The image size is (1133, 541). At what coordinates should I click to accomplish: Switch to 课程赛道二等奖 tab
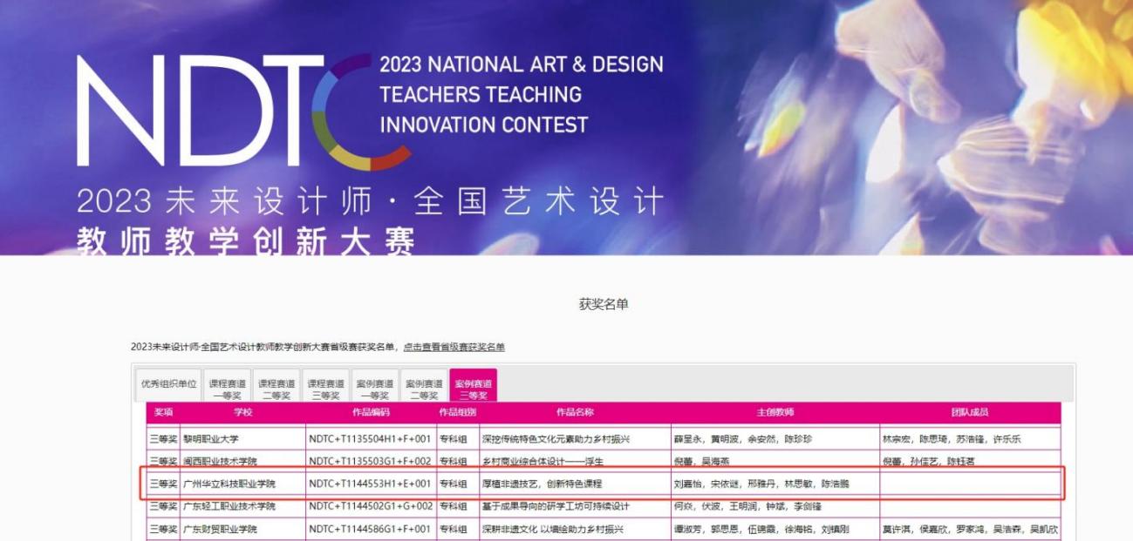click(x=276, y=389)
